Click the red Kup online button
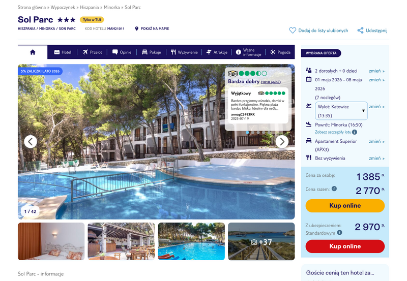This screenshot has height=281, width=407. pos(345,246)
